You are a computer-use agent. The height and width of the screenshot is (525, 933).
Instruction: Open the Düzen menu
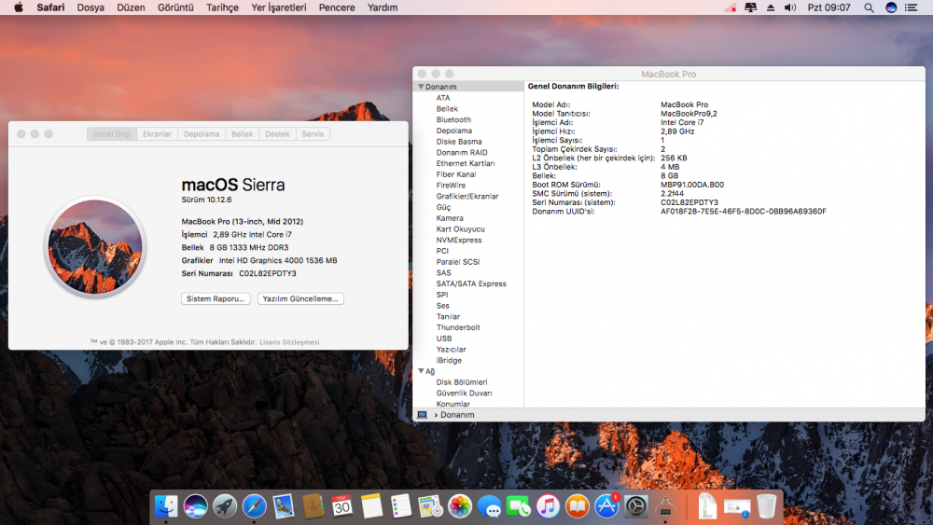click(131, 7)
